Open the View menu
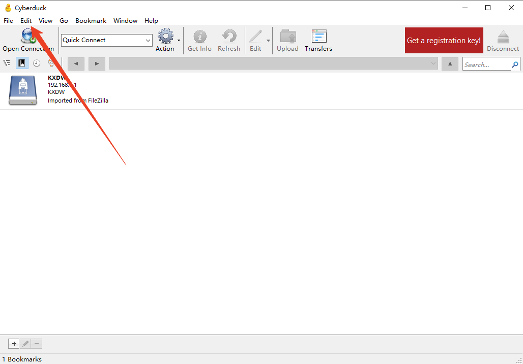 [45, 21]
